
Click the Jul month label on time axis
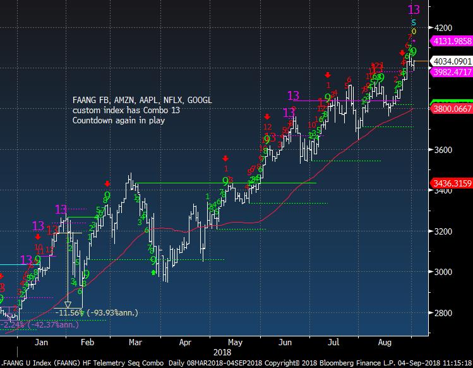pyautogui.click(x=333, y=342)
